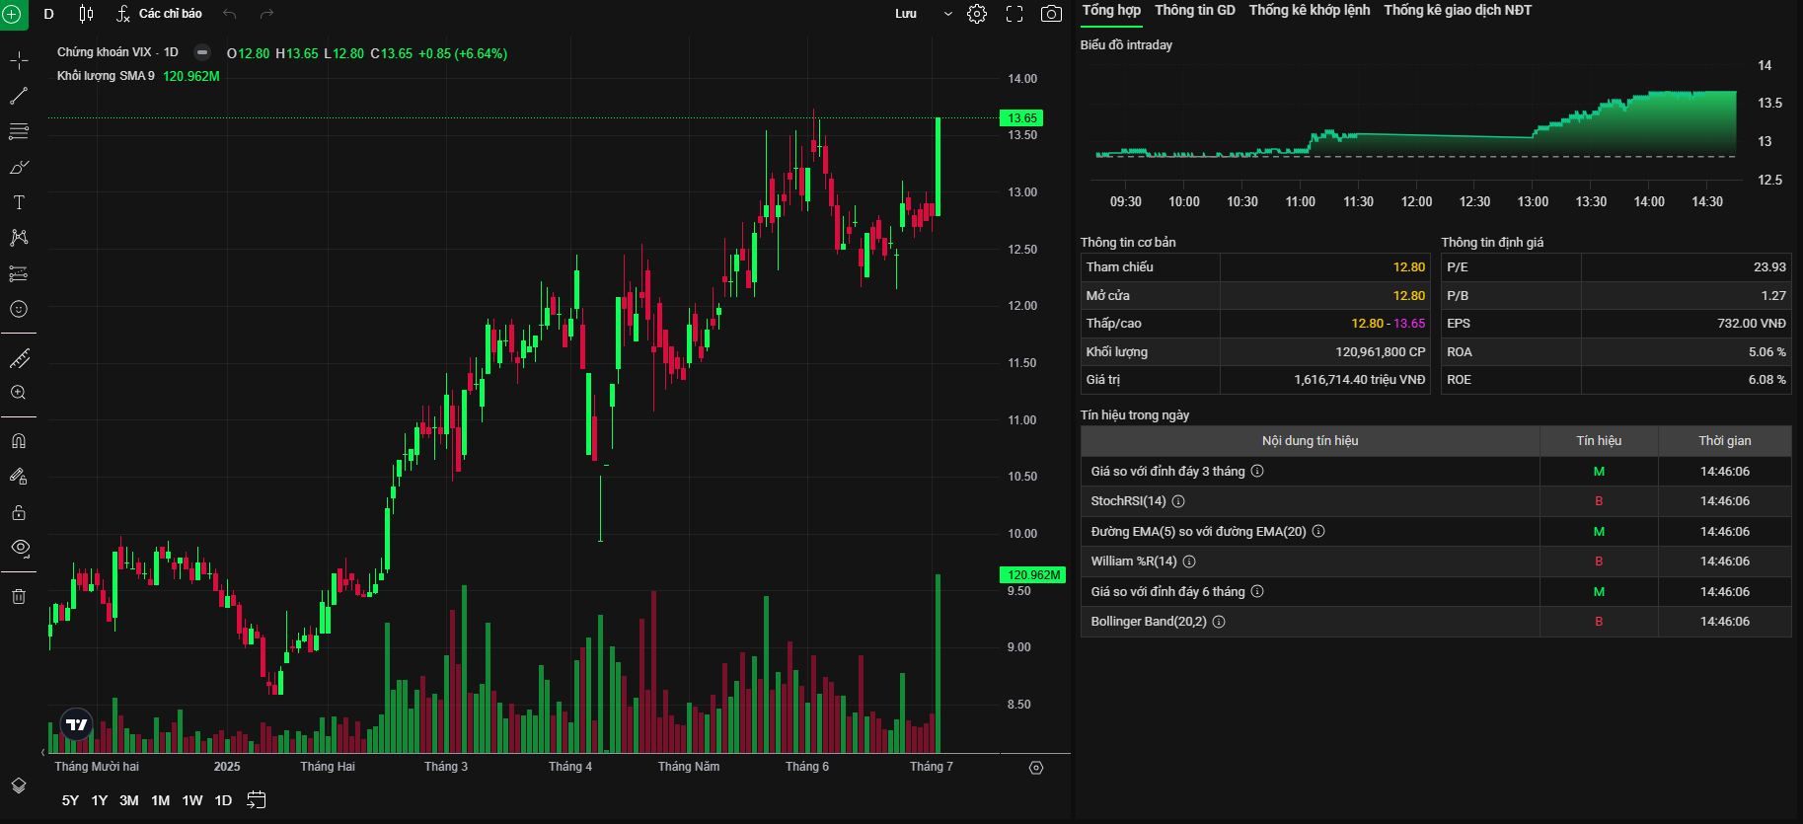1803x824 pixels.
Task: Select the 1M date range
Action: [161, 800]
